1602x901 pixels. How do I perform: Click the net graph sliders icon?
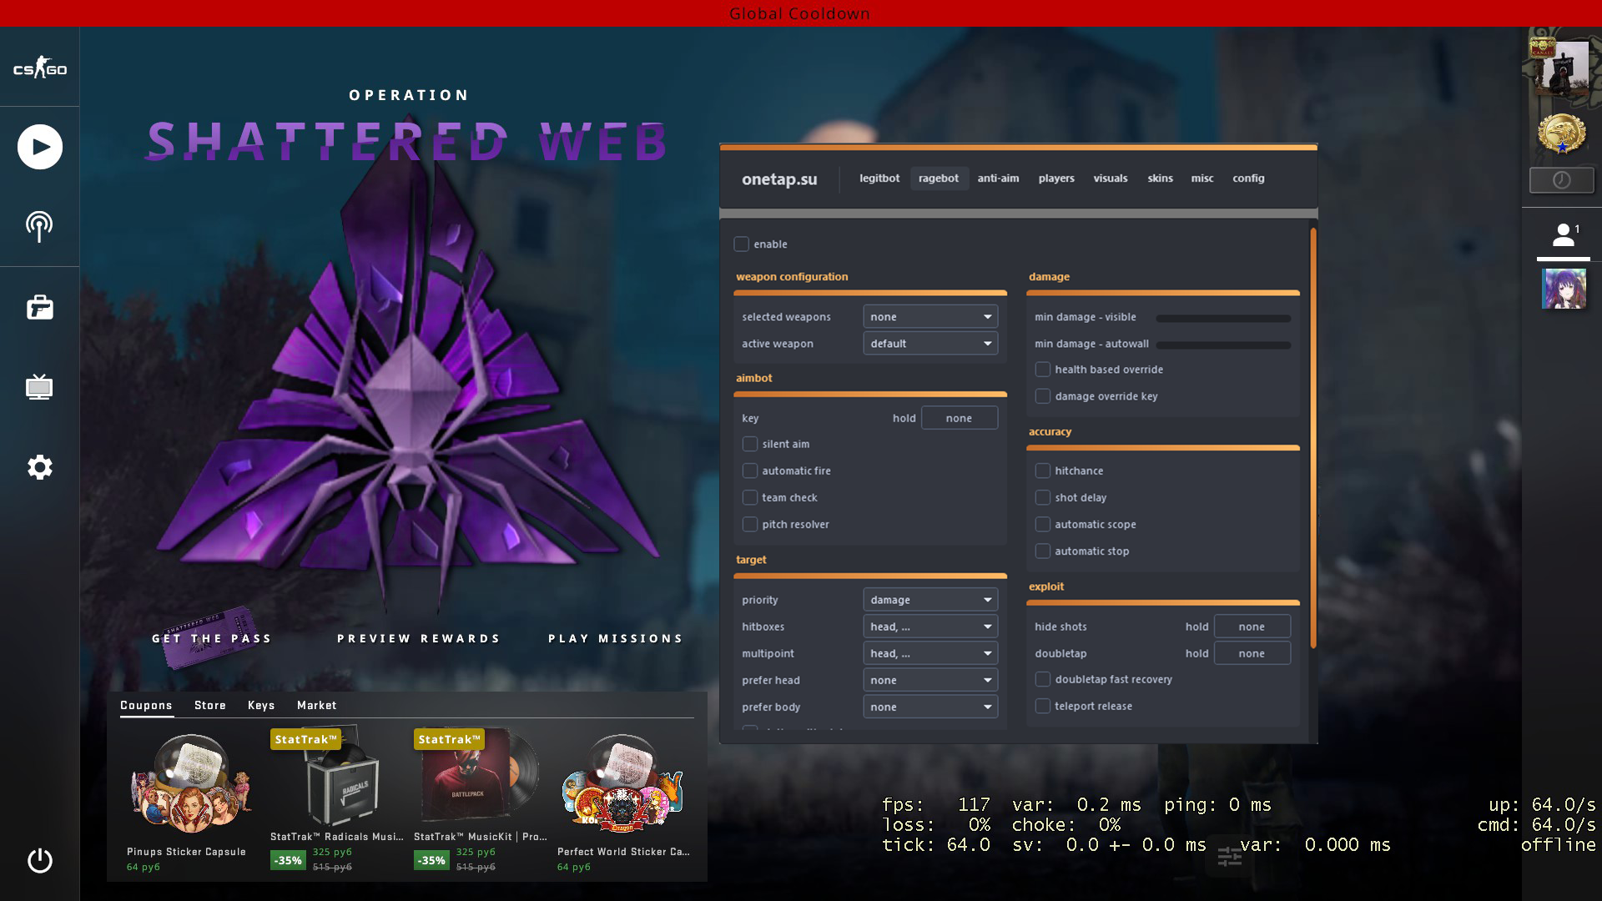click(x=1230, y=857)
